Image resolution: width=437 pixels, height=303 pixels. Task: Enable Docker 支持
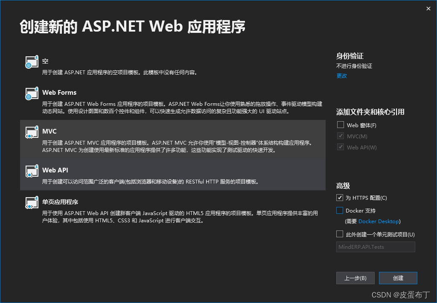[340, 210]
